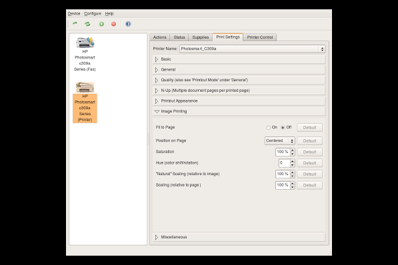Click the 'Position on Page' label
Screen dimensions: 398x265
pos(171,140)
